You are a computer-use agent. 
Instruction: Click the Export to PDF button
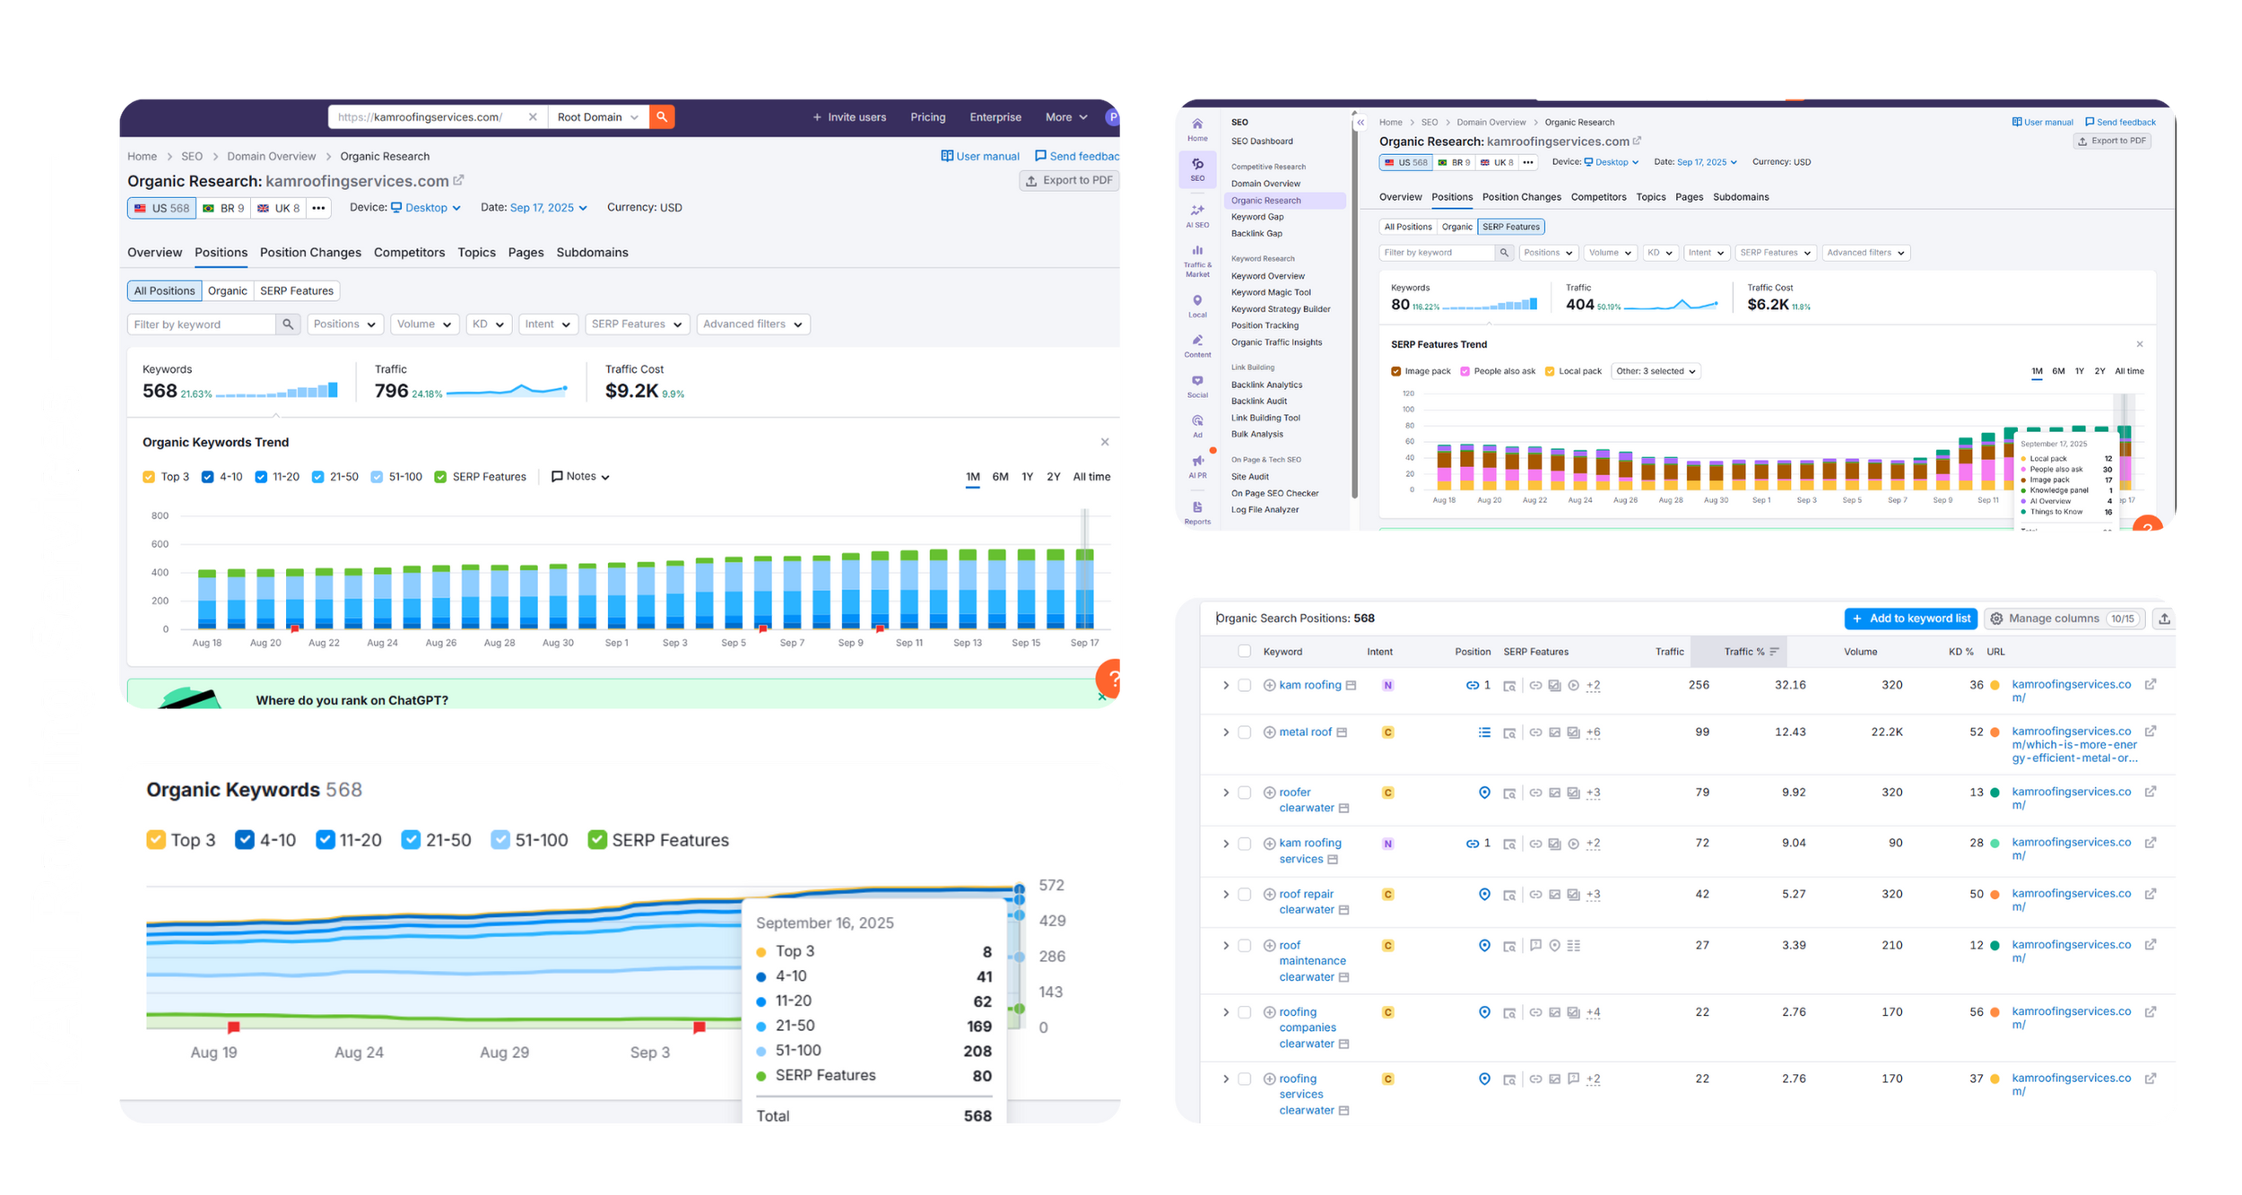1068,181
